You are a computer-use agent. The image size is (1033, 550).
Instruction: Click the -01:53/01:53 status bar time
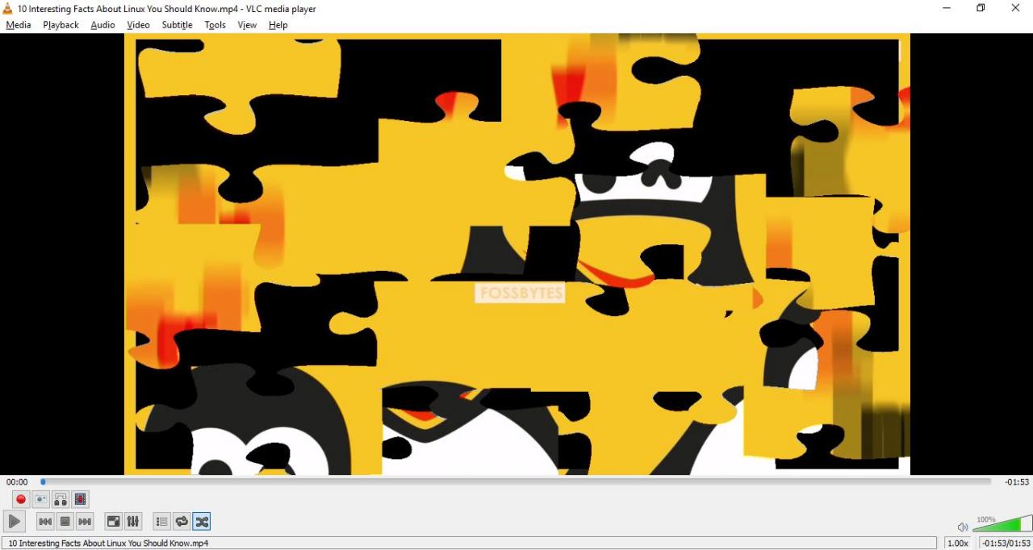(x=1006, y=544)
